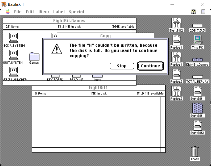Minimize the Basilisk II emulator window
This screenshot has height=166, width=211.
click(x=172, y=4)
